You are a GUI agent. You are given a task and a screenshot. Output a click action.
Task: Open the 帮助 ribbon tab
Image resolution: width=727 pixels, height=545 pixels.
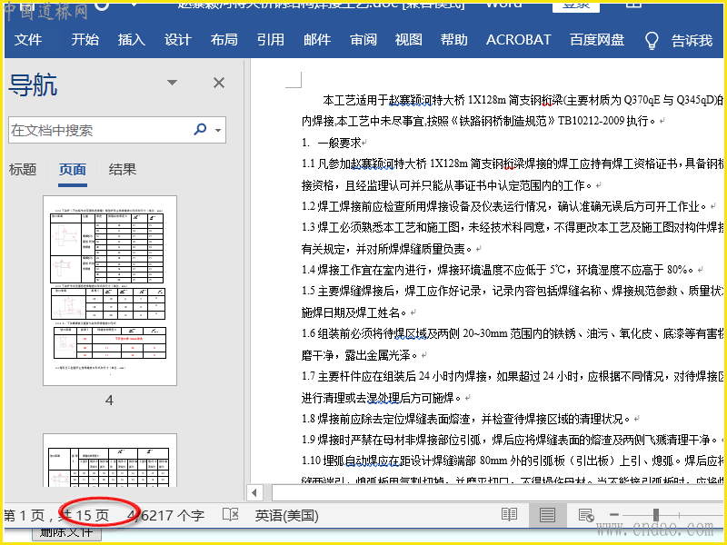pyautogui.click(x=453, y=40)
